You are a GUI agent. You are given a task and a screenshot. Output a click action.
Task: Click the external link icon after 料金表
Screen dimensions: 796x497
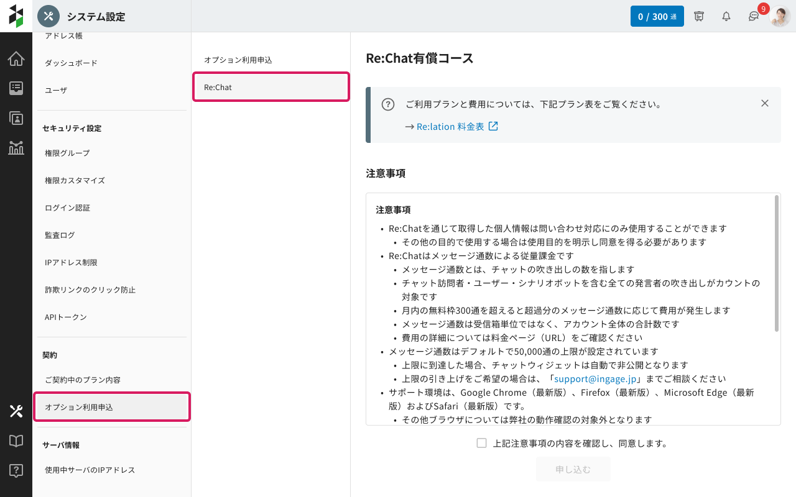pyautogui.click(x=493, y=126)
